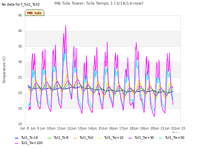The height and width of the screenshot is (149, 199).
Task: Click the 30 y-axis tick label
Action: coord(20,62)
